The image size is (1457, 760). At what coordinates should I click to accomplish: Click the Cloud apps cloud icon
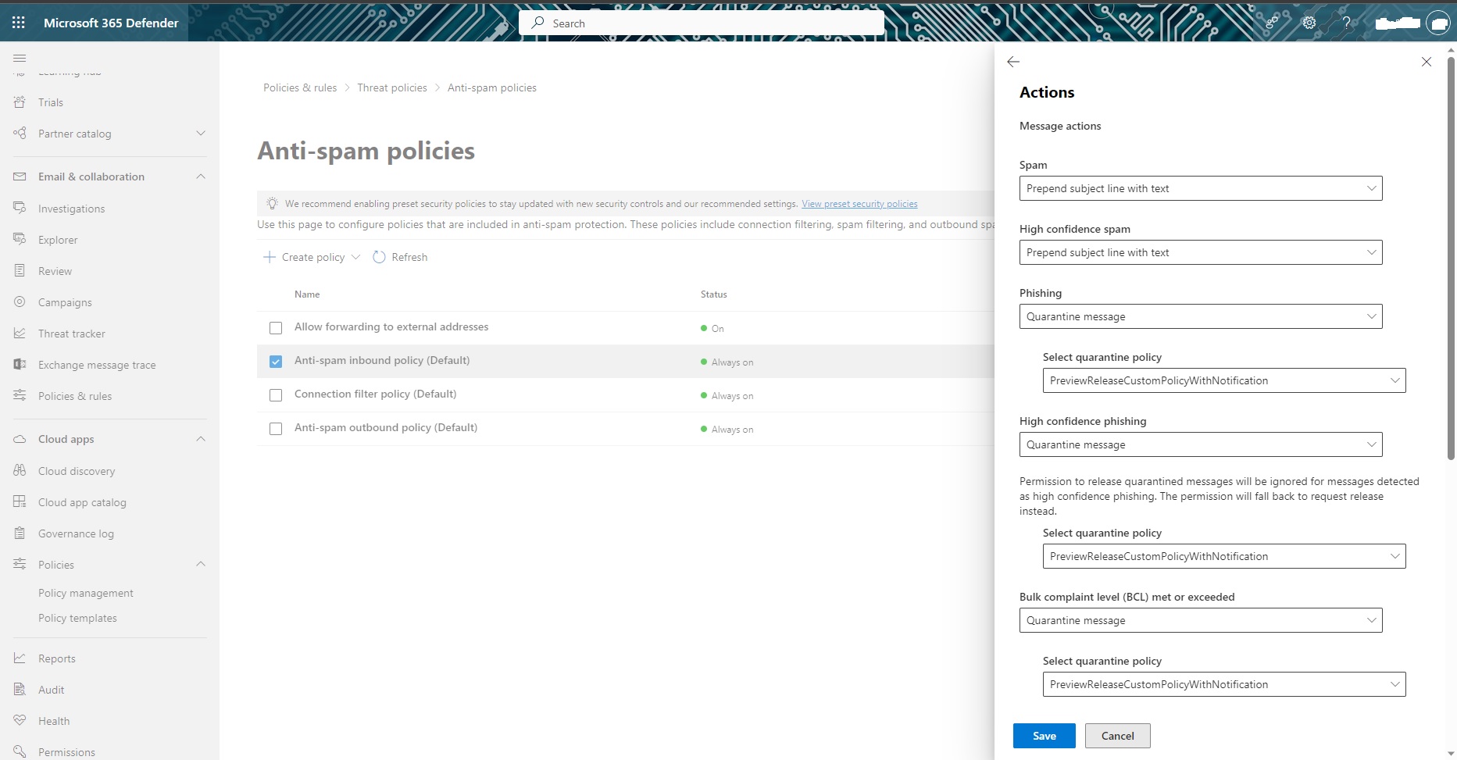coord(20,439)
